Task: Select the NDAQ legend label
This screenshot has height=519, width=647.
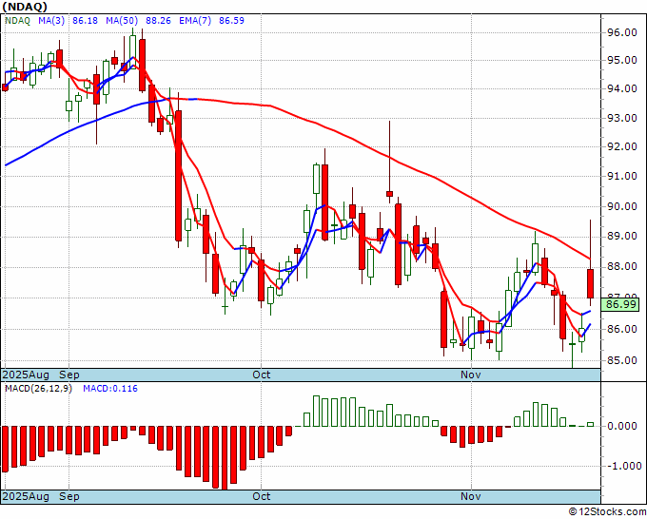Action: point(17,21)
